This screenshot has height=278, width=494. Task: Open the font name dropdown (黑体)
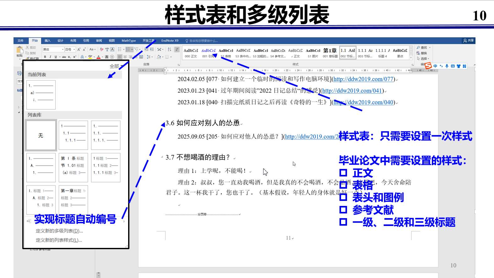[63, 50]
